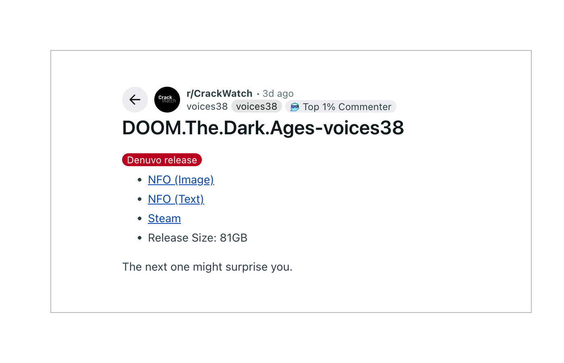Open the voices38 author profile name
The height and width of the screenshot is (363, 564).
207,106
